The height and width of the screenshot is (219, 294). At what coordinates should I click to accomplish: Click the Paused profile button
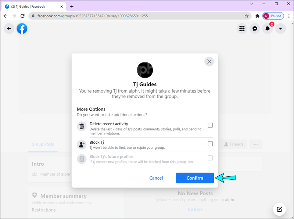pyautogui.click(x=273, y=16)
